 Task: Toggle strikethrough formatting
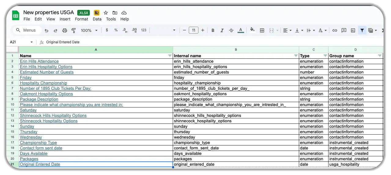click(x=231, y=30)
